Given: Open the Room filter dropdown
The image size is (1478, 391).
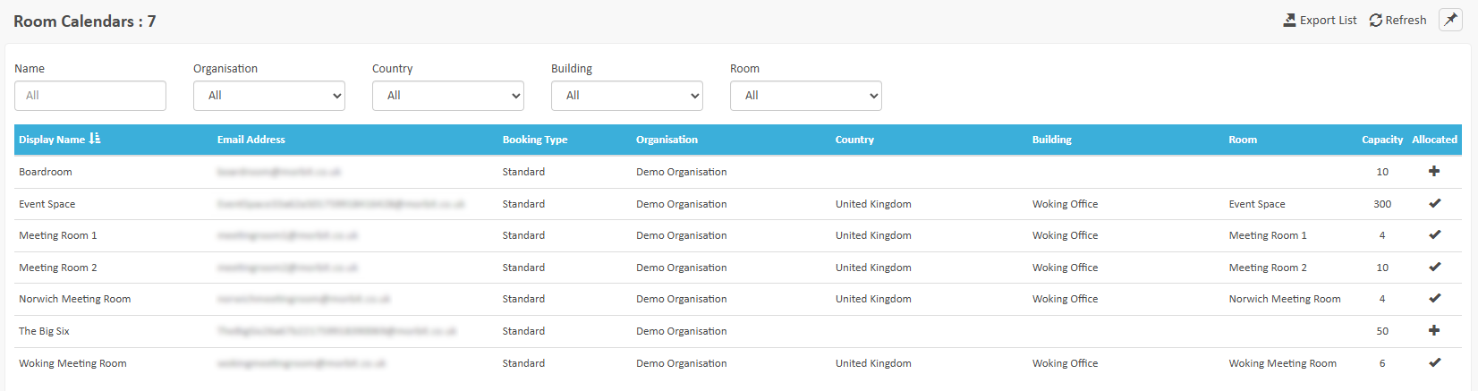Looking at the screenshot, I should click(x=806, y=96).
